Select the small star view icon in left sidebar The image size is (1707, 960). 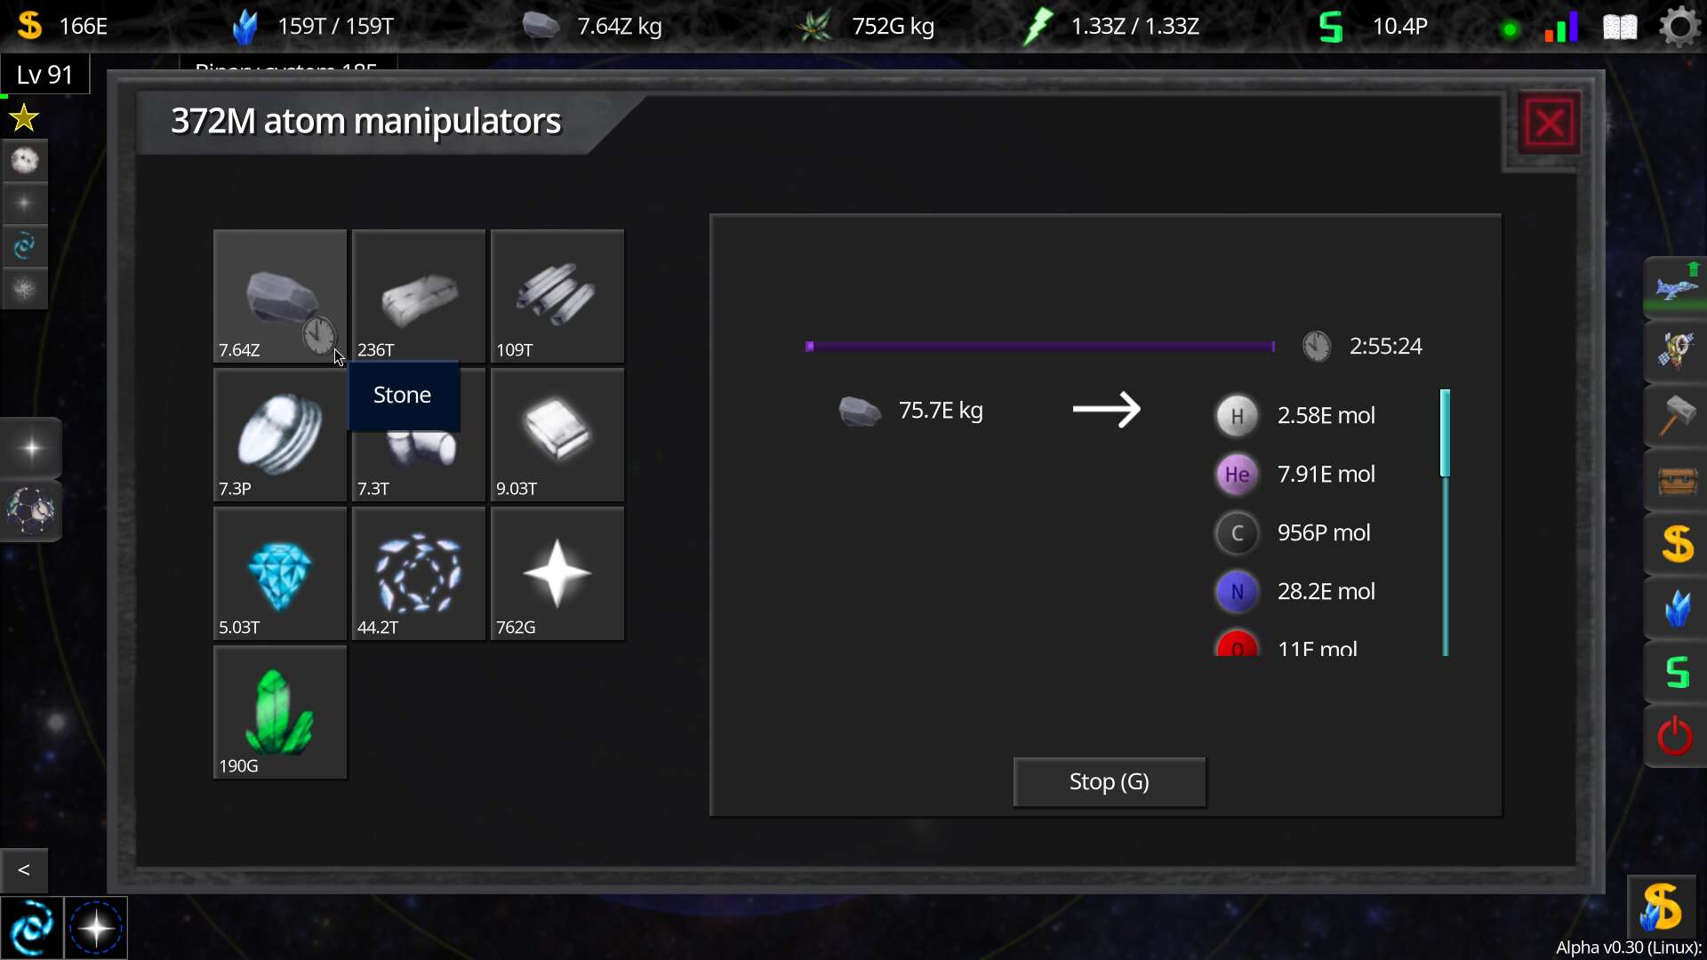[25, 204]
